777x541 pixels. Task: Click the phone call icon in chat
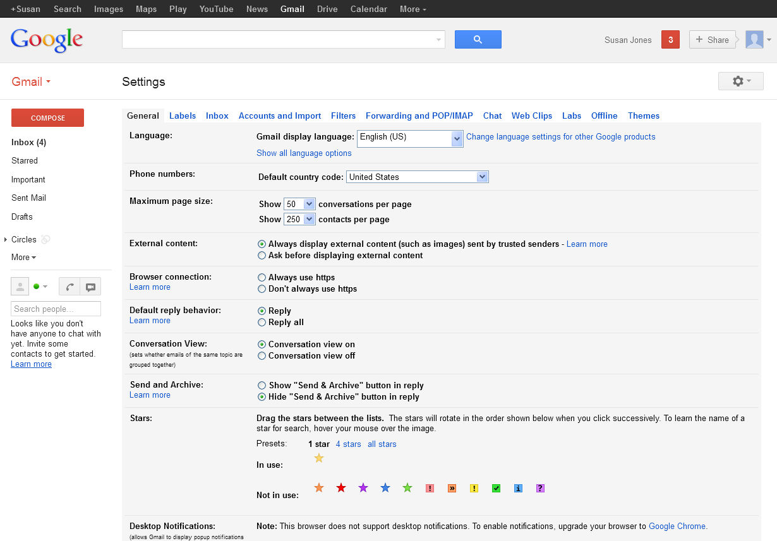[x=69, y=287]
